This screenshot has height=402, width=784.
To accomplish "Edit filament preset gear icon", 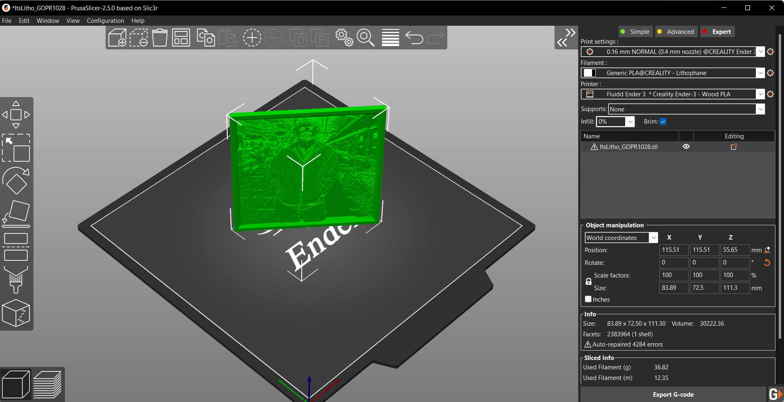I will click(x=771, y=73).
